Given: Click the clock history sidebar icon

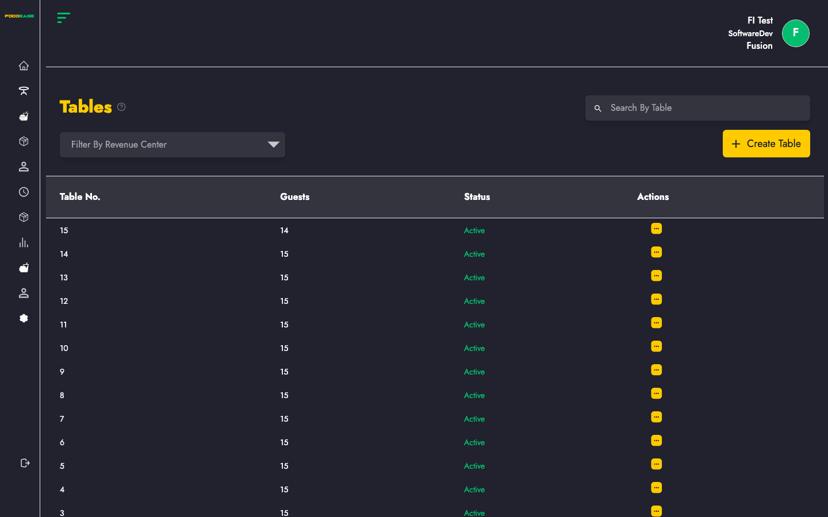Looking at the screenshot, I should pyautogui.click(x=24, y=192).
